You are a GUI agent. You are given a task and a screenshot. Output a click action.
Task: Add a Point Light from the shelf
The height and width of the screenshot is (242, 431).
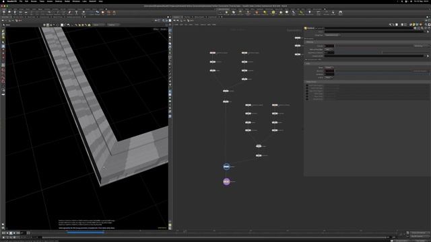pyautogui.click(x=226, y=13)
